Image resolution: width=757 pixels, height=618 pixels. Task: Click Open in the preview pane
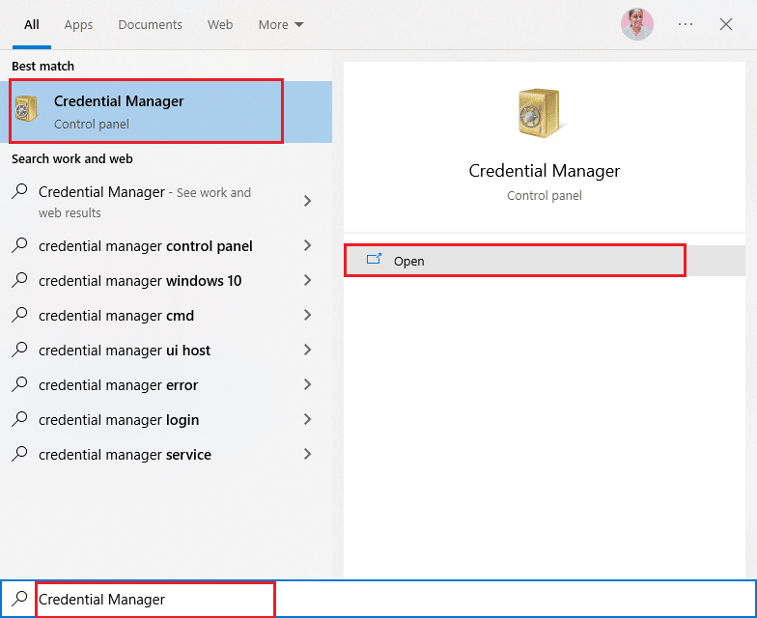click(x=545, y=261)
